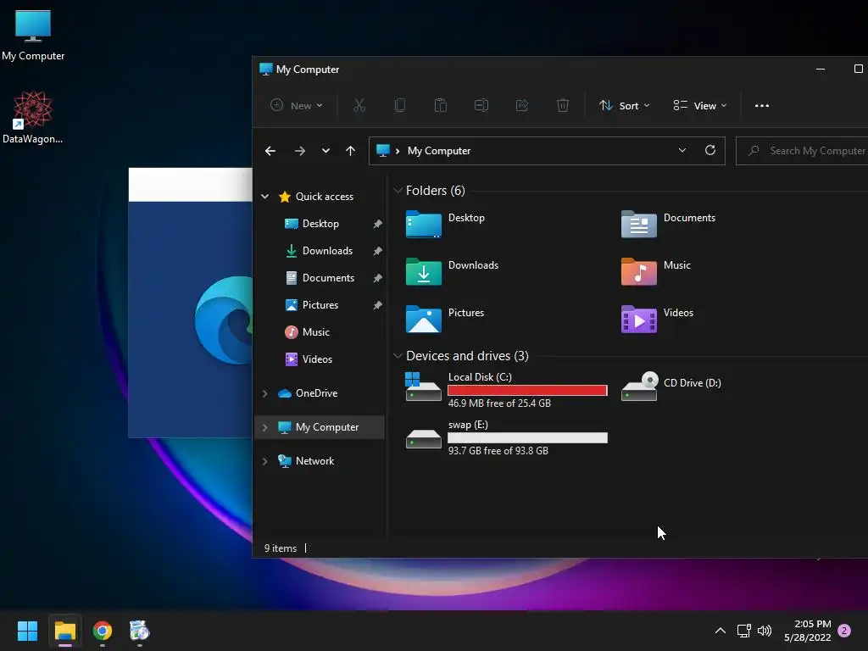Select Pictures in Quick access sidebar
Screen dimensions: 868x651
(x=320, y=305)
